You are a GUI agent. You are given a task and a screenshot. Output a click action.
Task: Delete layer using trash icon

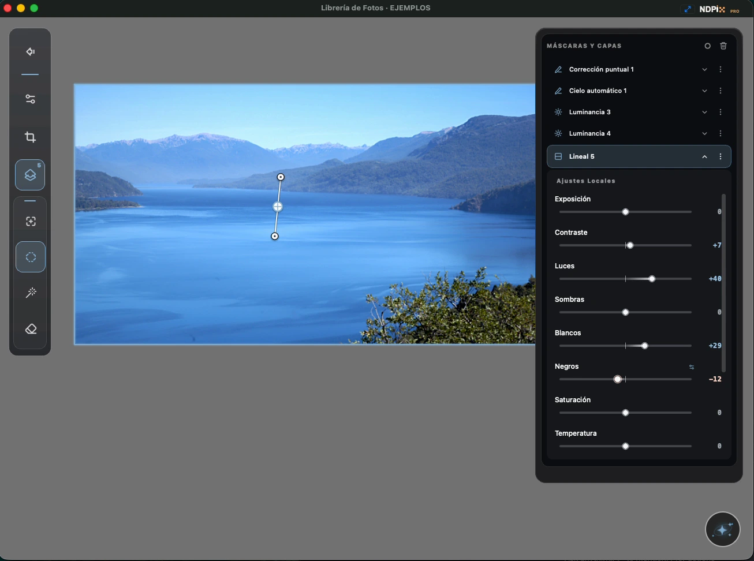tap(723, 46)
